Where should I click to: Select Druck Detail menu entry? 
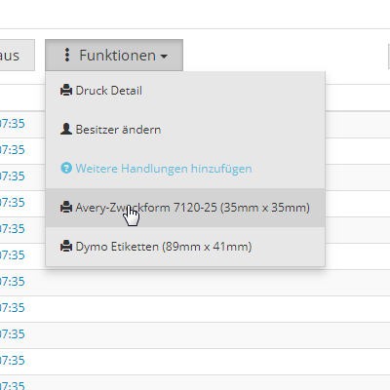185,91
